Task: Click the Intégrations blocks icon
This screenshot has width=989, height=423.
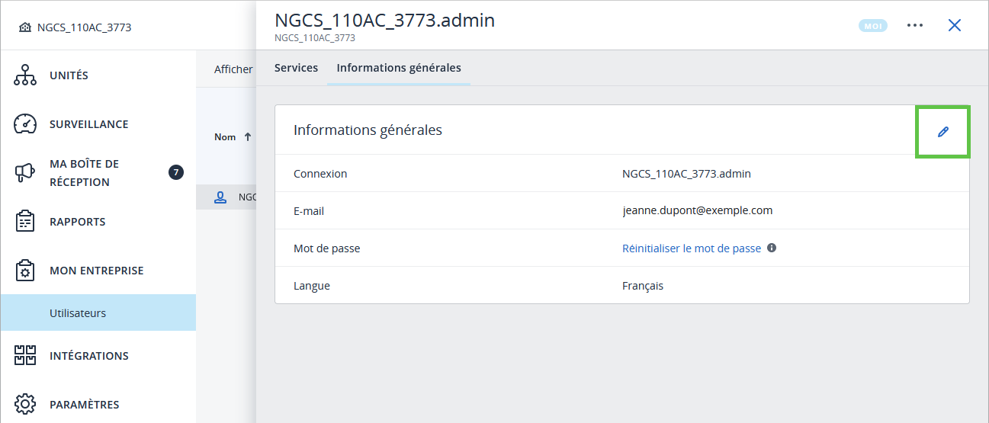Action: pos(25,356)
